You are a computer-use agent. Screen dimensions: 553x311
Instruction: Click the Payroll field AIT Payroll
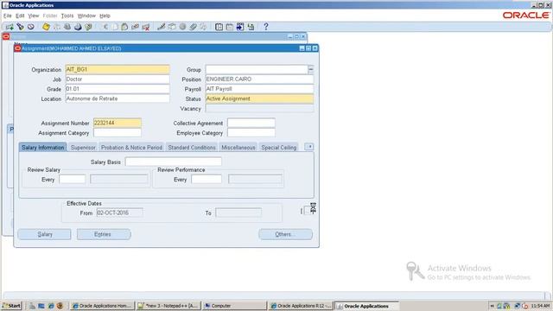[x=259, y=89]
